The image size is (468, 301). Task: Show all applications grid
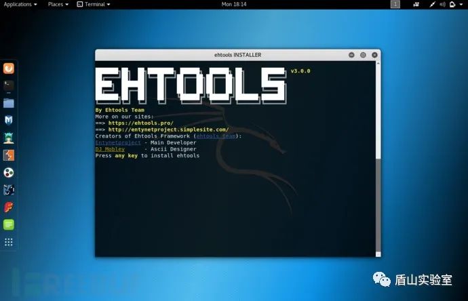(9, 242)
